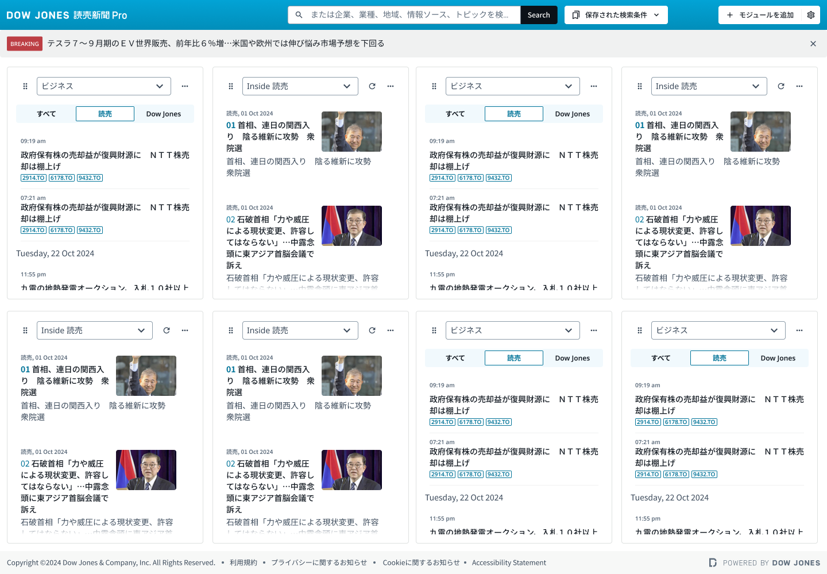Open the Accessibility Statement link
827x574 pixels.
click(x=509, y=563)
